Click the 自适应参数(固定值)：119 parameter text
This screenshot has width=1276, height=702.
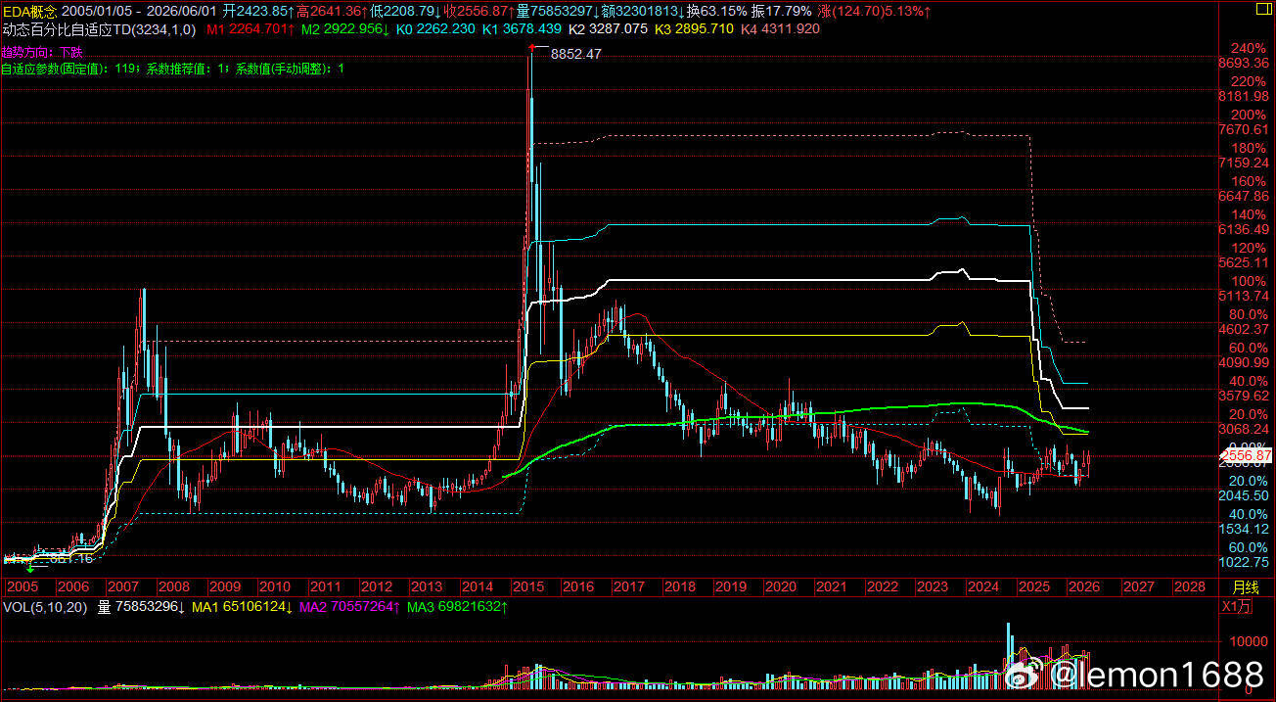[x=70, y=70]
